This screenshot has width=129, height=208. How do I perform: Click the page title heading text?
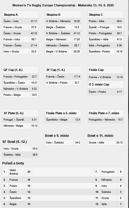pos(63,5)
